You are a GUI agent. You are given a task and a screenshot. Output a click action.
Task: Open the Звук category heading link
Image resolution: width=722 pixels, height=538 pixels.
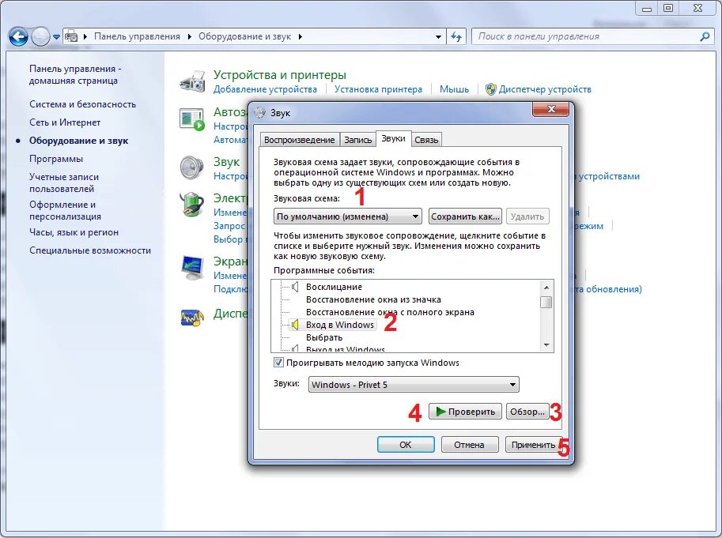(x=226, y=161)
